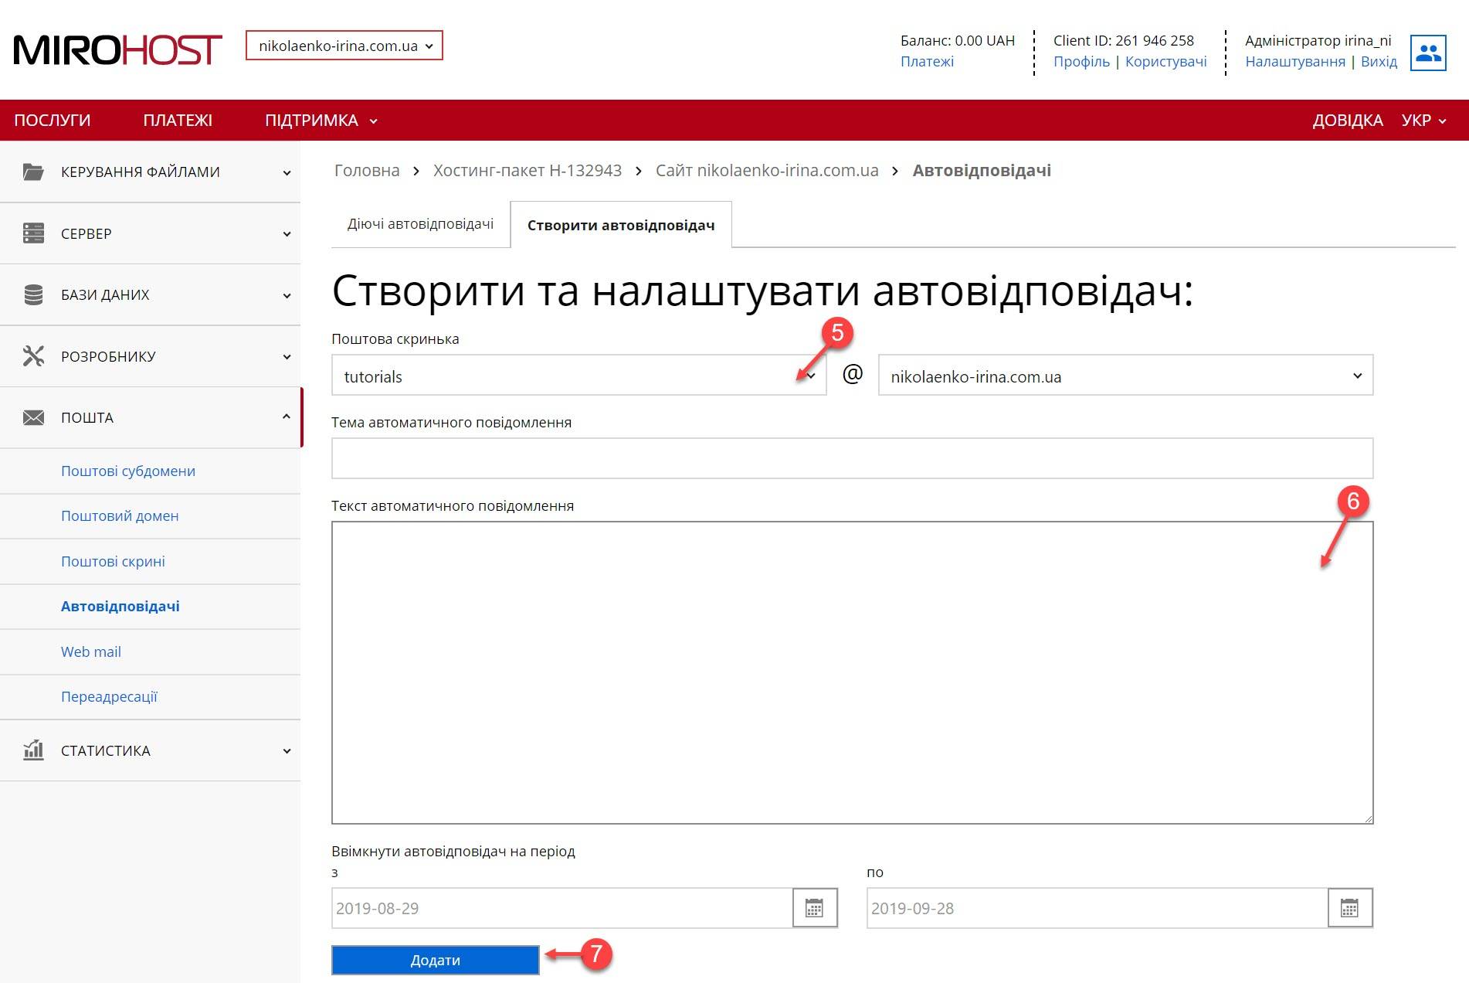The height and width of the screenshot is (983, 1469).
Task: Expand РОЗРОБНИКУ sidebar section
Action: point(151,356)
